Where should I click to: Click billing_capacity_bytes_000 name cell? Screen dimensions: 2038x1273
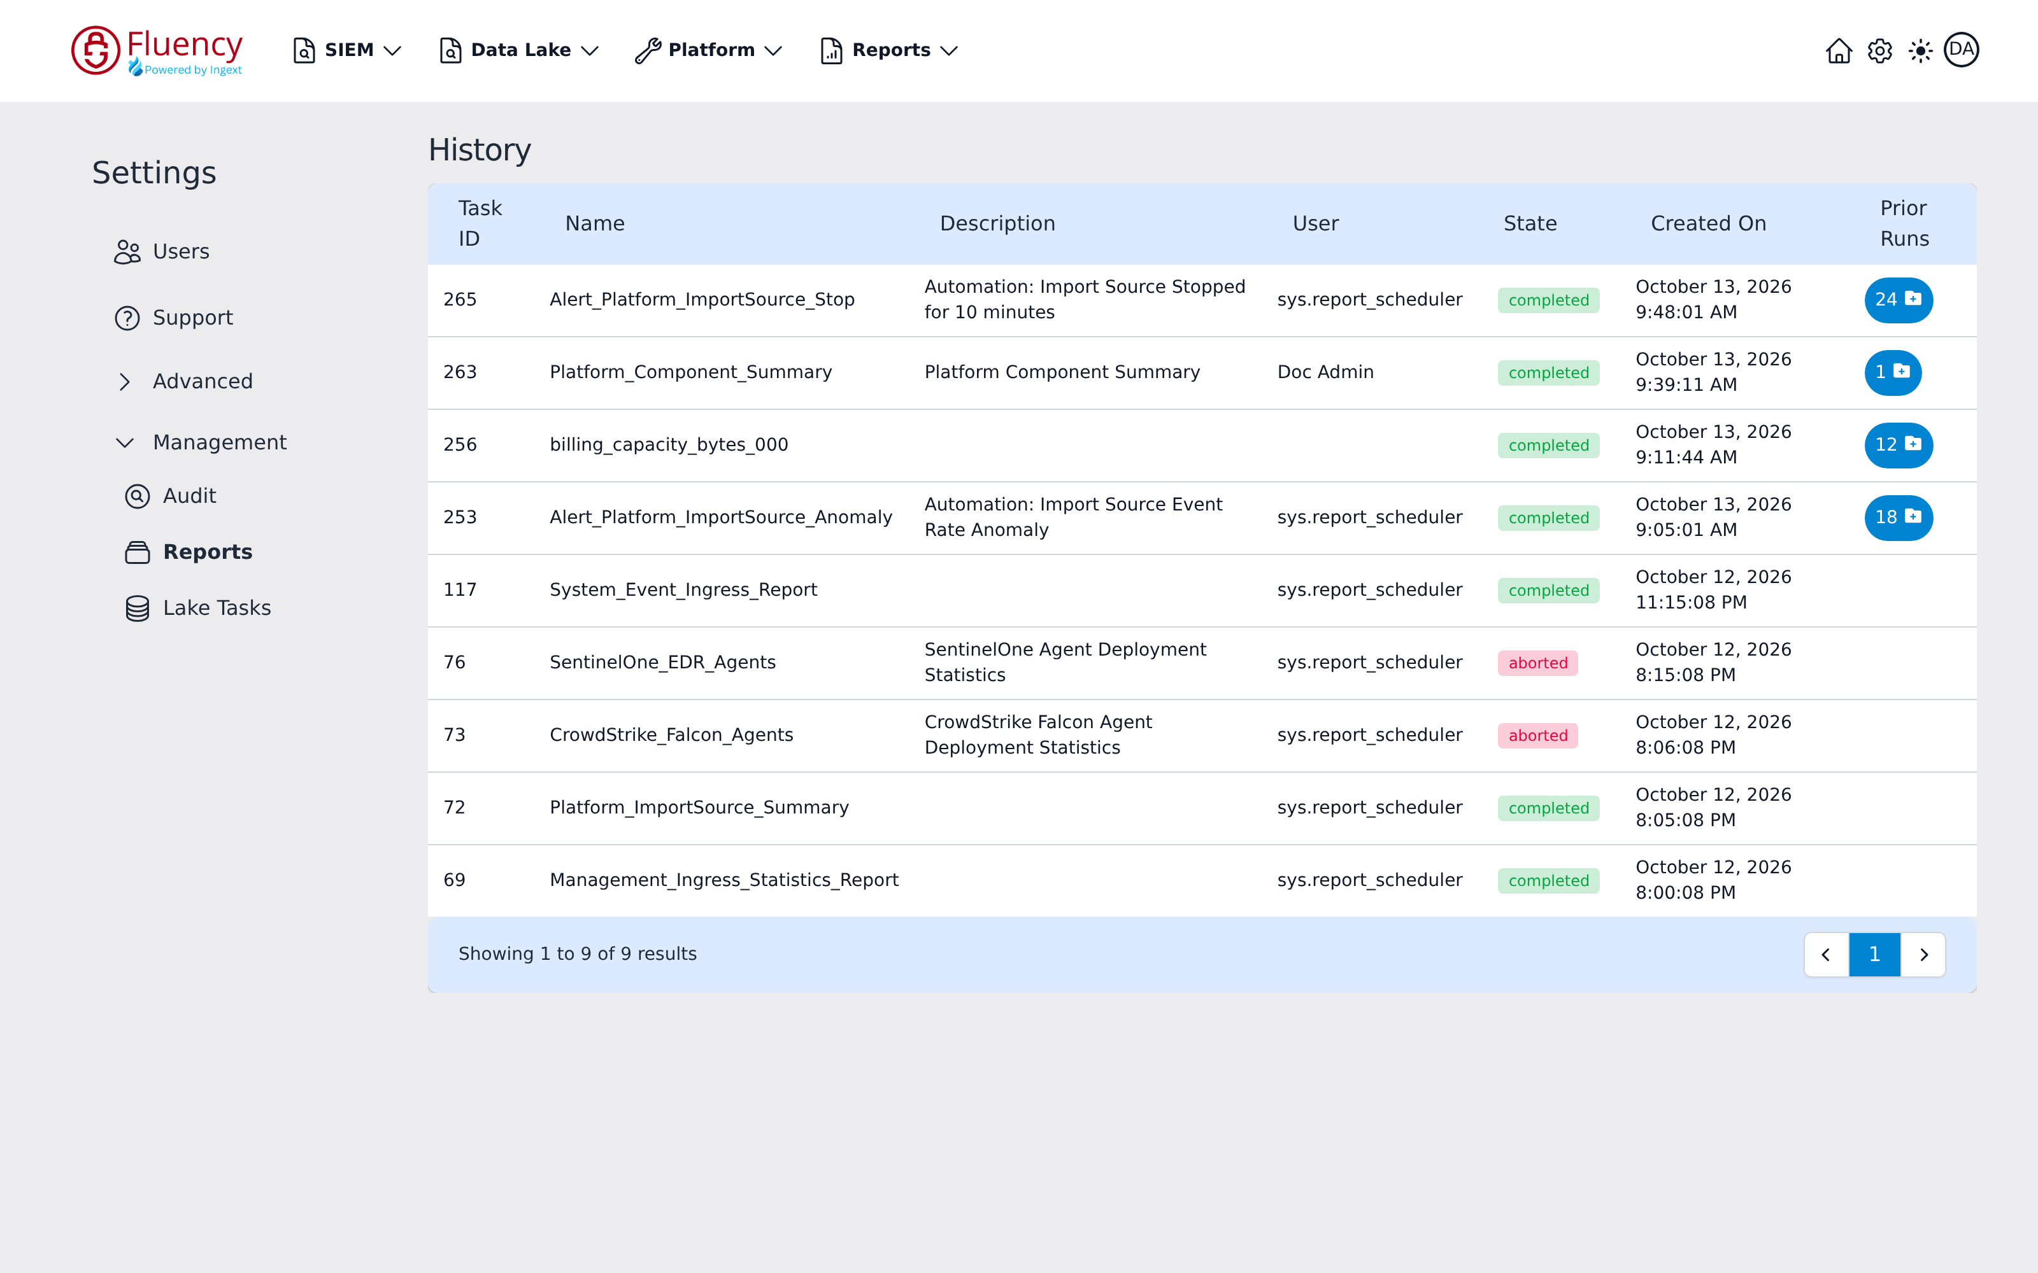(x=669, y=444)
